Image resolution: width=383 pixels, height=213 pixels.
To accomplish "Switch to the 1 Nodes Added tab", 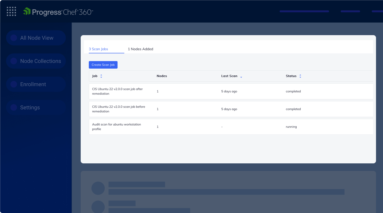I will [x=140, y=49].
